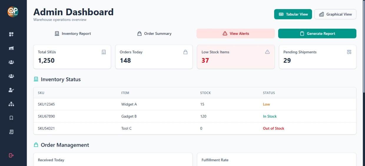Select the Orders Today card
The image size is (365, 166).
[154, 57]
